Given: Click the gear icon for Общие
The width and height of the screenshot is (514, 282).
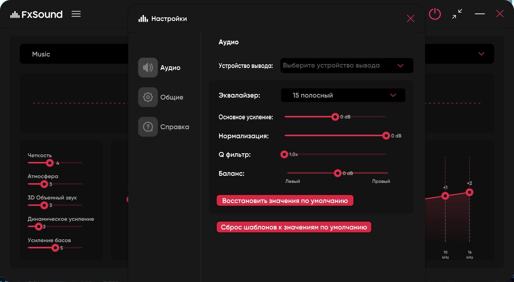Looking at the screenshot, I should pyautogui.click(x=148, y=97).
